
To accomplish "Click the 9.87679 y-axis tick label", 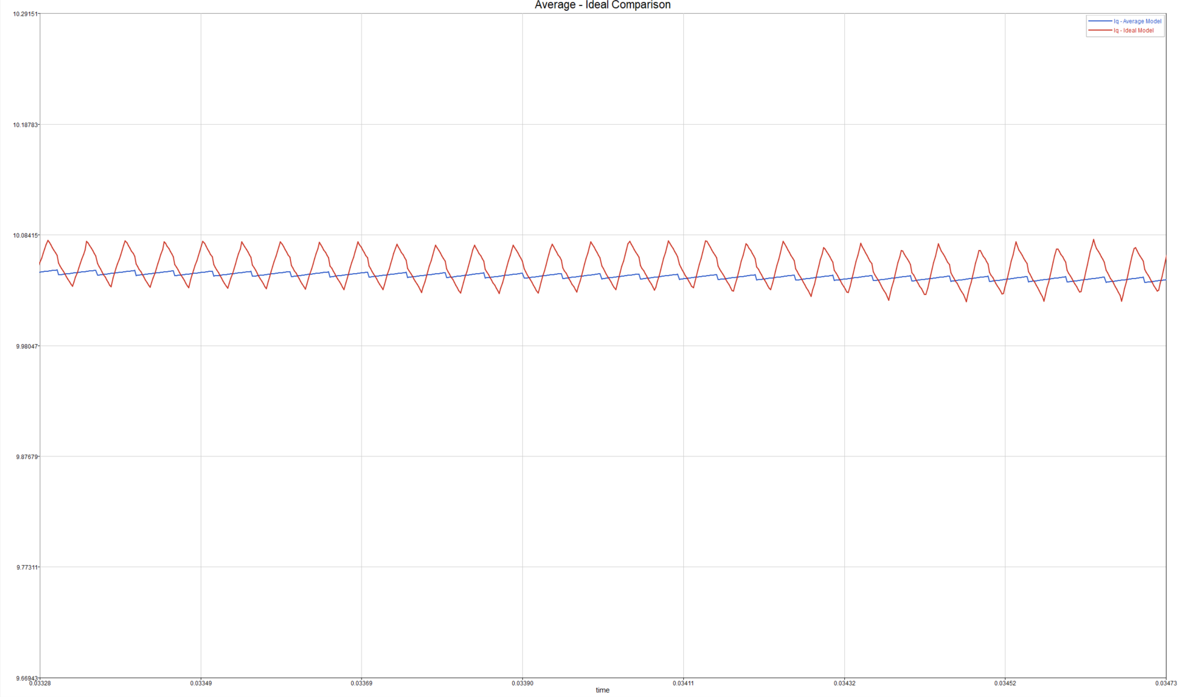I will tap(27, 456).
